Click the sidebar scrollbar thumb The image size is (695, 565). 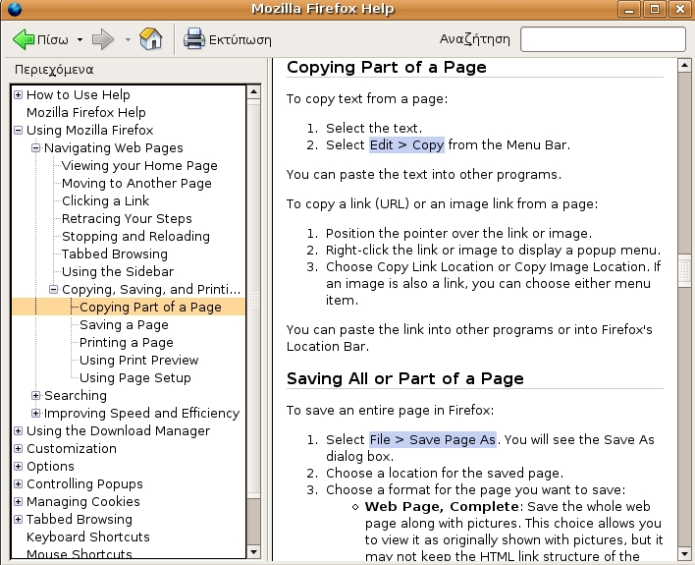click(253, 299)
